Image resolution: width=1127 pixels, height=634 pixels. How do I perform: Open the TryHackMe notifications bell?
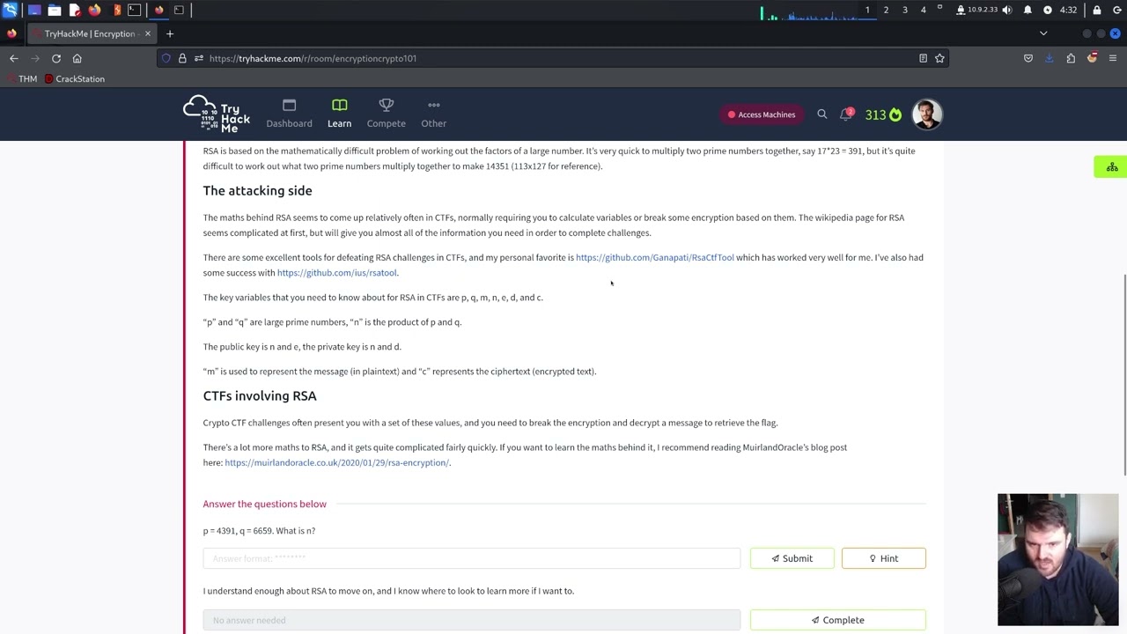pyautogui.click(x=846, y=114)
